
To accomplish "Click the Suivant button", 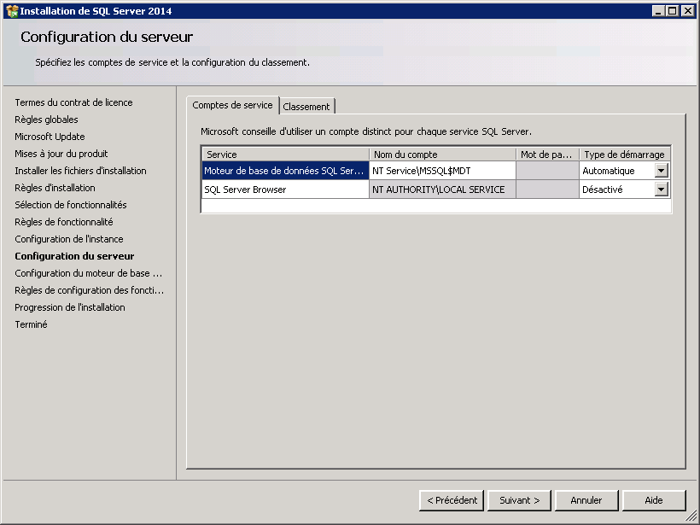I will coord(519,500).
